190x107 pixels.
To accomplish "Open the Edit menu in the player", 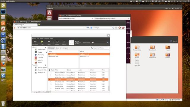I will [x=38, y=38].
